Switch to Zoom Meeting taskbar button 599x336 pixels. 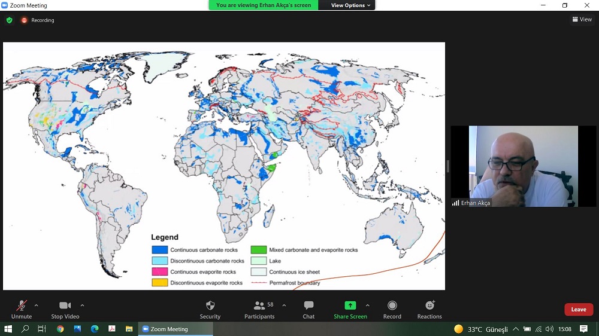click(x=176, y=329)
